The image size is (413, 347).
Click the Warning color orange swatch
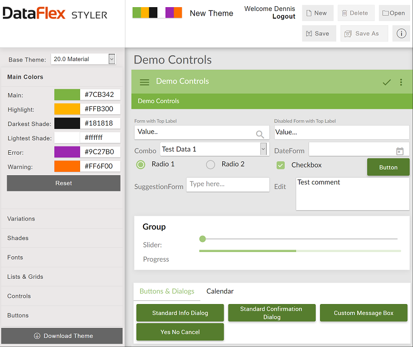(x=67, y=166)
